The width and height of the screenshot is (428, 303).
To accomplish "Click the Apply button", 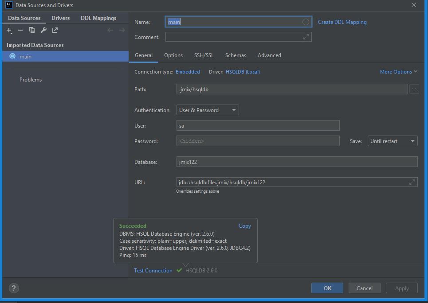I will point(402,288).
